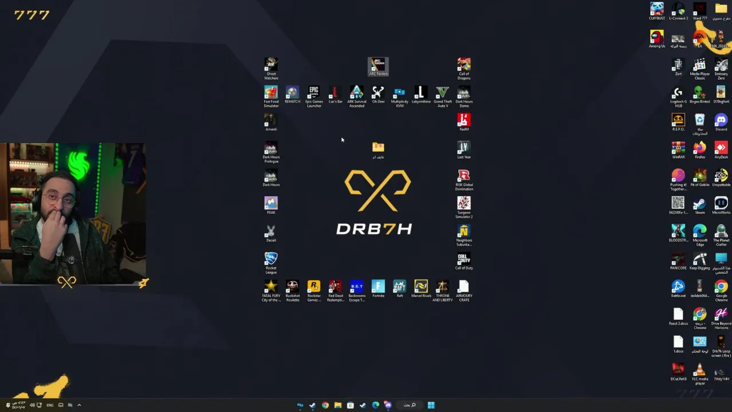Click the streamer webcam overlay thumbnail
Image resolution: width=732 pixels, height=412 pixels.
click(x=73, y=214)
